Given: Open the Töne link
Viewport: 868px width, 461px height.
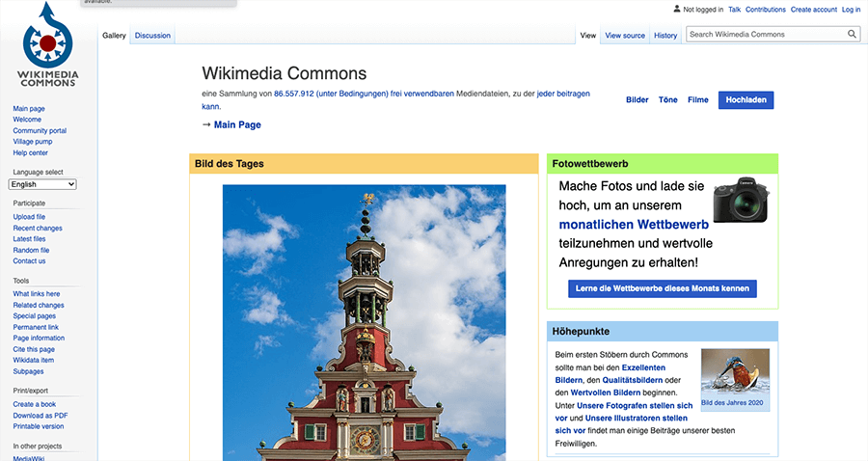Looking at the screenshot, I should pos(668,100).
